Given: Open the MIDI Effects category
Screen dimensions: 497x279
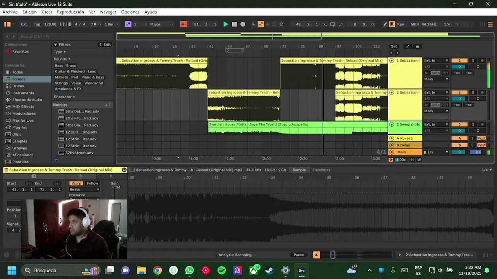Looking at the screenshot, I should click(23, 107).
